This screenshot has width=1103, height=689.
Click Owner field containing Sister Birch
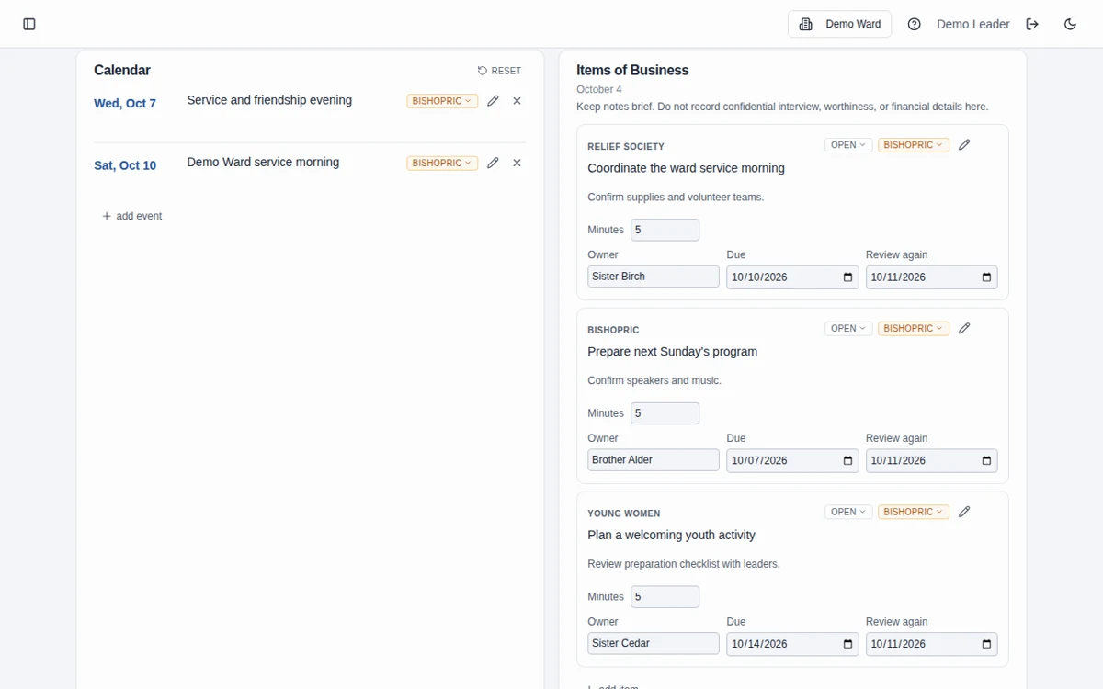(x=654, y=277)
